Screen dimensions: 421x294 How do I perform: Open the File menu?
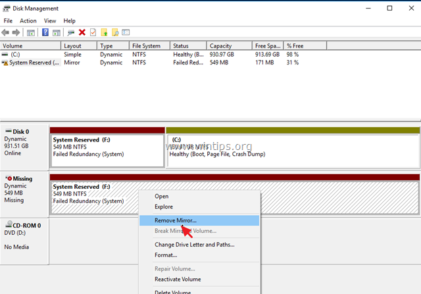click(x=8, y=20)
